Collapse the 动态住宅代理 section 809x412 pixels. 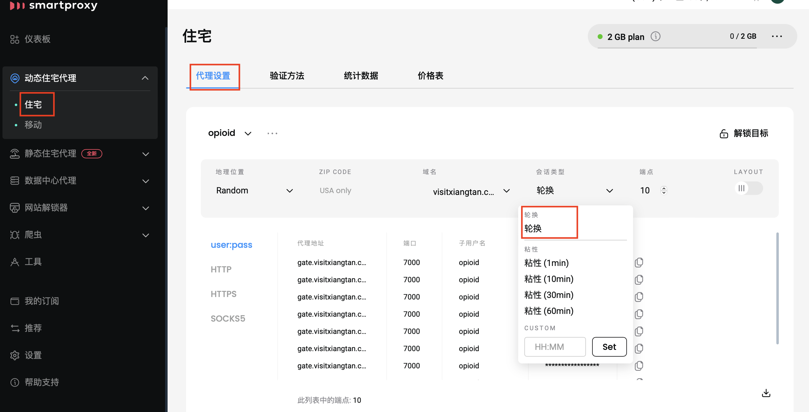[x=145, y=78]
